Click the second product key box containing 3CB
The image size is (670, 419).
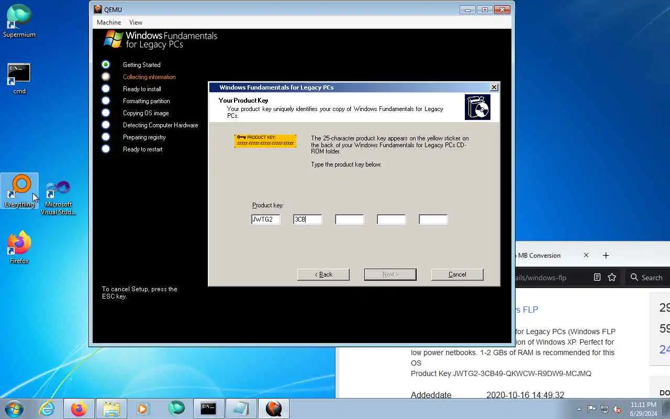click(x=307, y=219)
